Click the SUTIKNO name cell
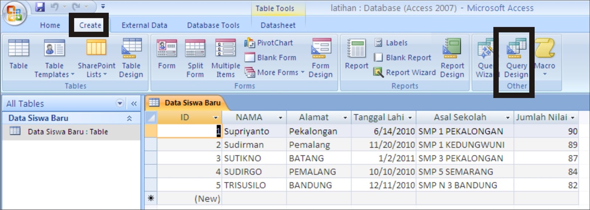 [254, 158]
